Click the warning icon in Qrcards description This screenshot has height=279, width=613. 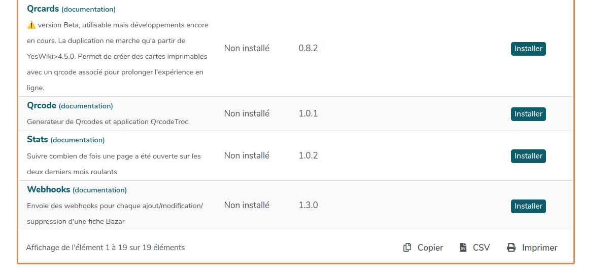(x=31, y=25)
